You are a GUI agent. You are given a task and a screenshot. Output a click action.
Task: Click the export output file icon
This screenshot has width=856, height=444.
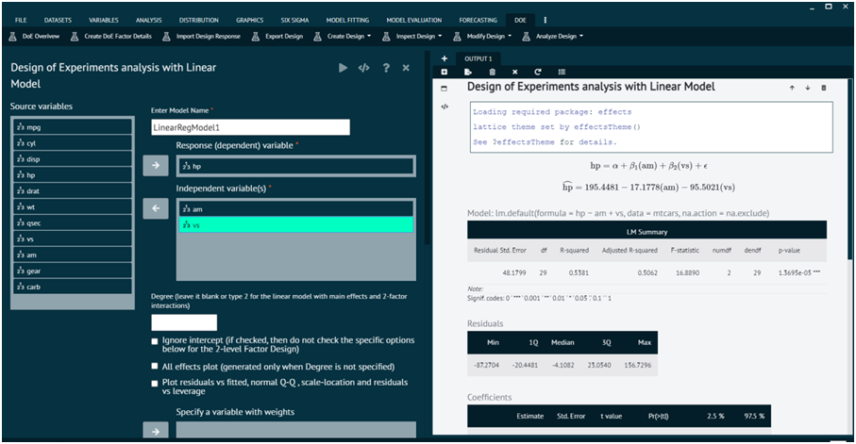(468, 72)
